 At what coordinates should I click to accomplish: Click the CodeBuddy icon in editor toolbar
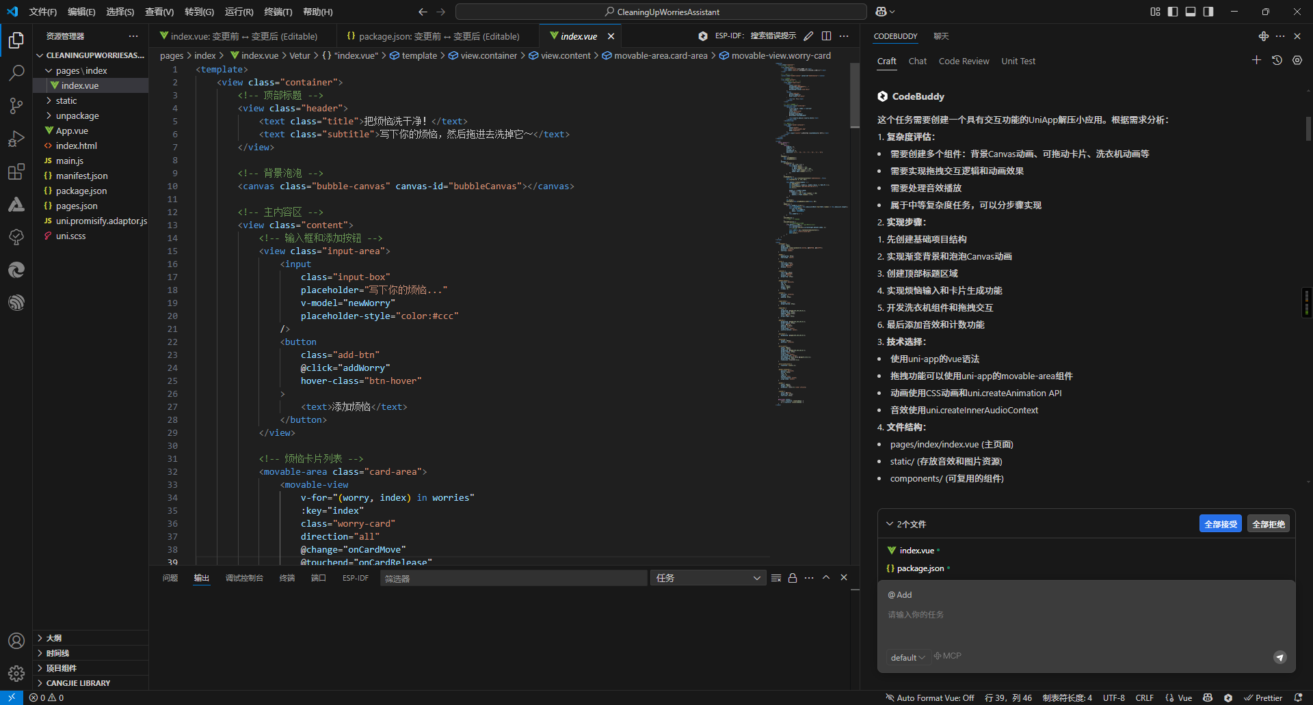pos(703,36)
